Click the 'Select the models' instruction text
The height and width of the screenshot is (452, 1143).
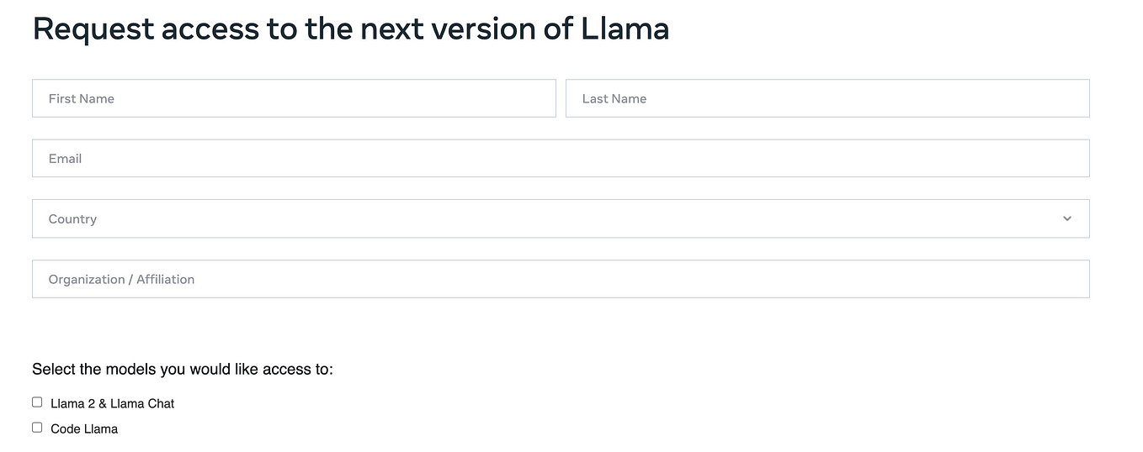pyautogui.click(x=183, y=369)
